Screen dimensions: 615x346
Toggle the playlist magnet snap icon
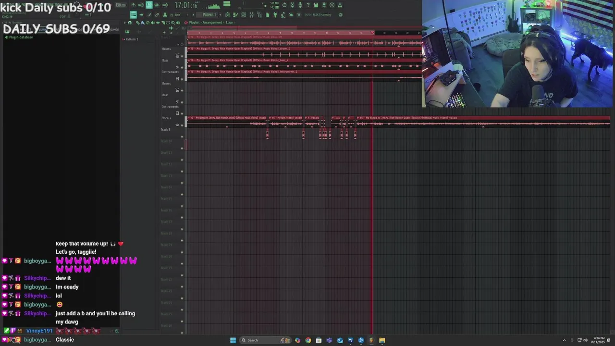click(x=130, y=23)
